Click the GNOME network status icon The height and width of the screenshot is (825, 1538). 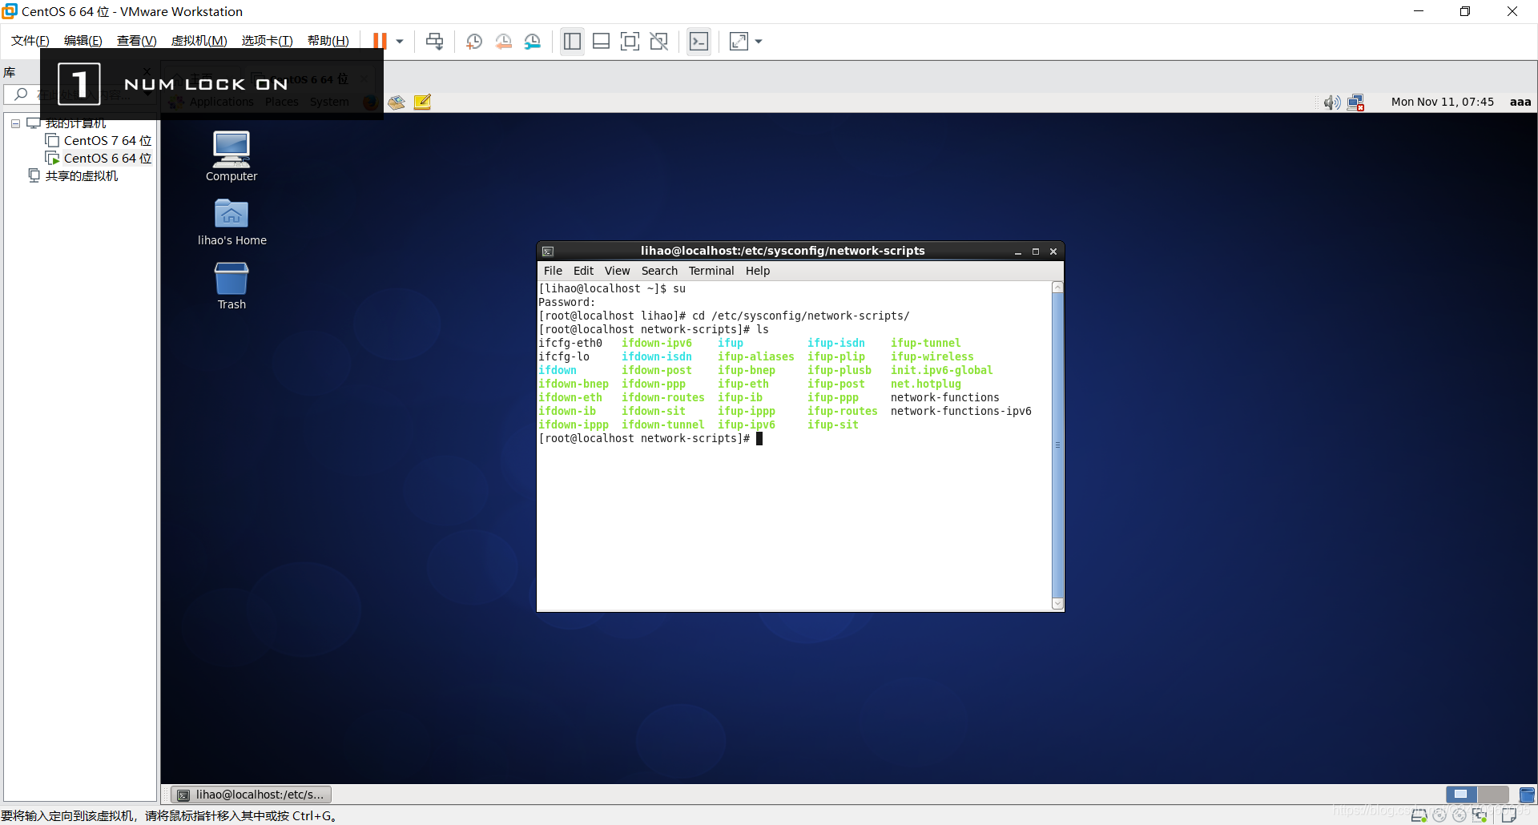click(1355, 102)
